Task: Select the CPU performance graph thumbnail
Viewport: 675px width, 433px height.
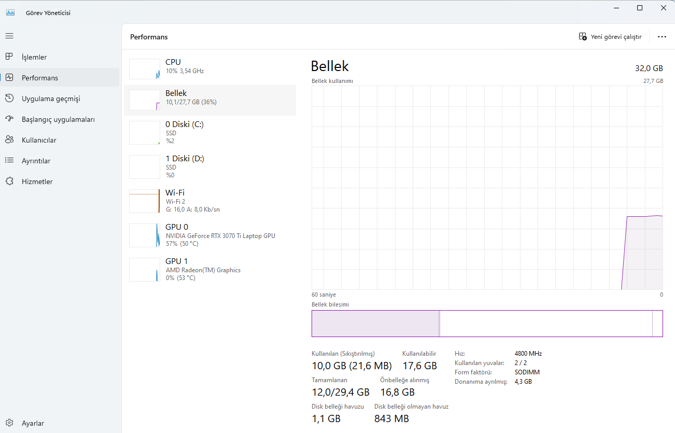Action: [145, 69]
